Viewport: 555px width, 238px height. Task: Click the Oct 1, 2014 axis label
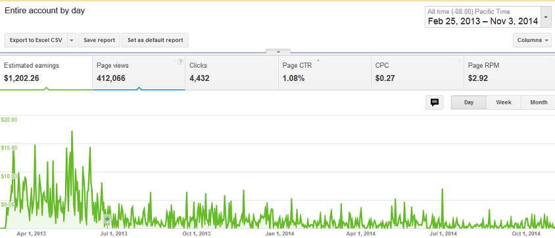pyautogui.click(x=525, y=234)
